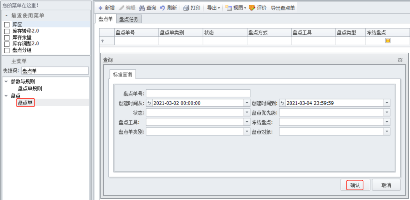Image resolution: width=410 pixels, height=200 pixels.
Task: Collapse the 参数与规则 tree node
Action: 6,82
